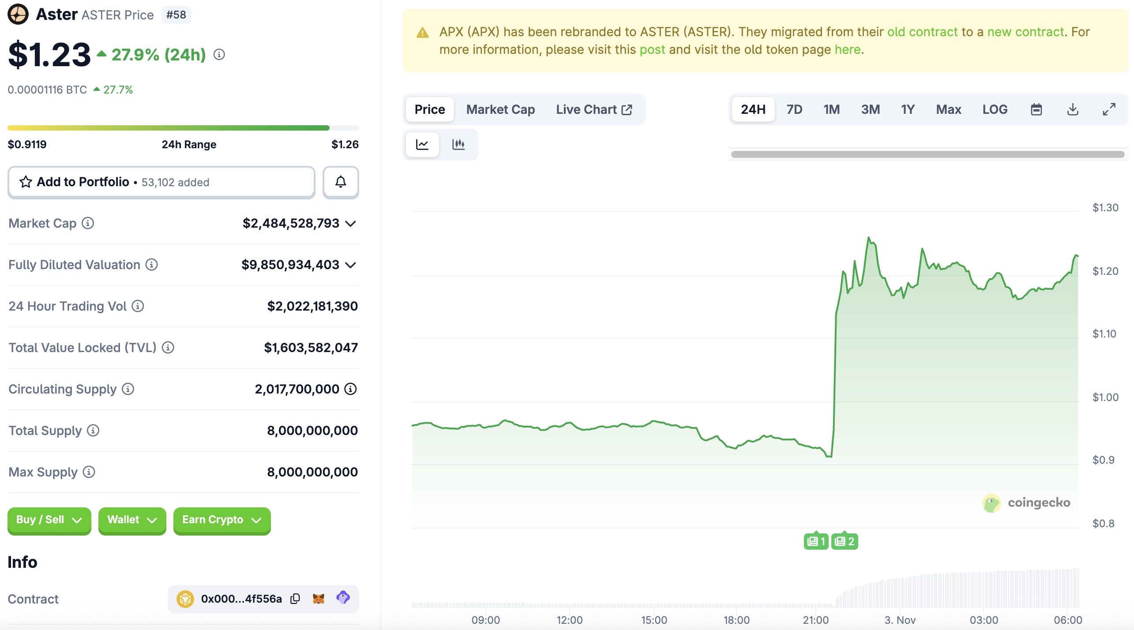The height and width of the screenshot is (630, 1134).
Task: Toggle LOG scale on the chart
Action: point(994,109)
